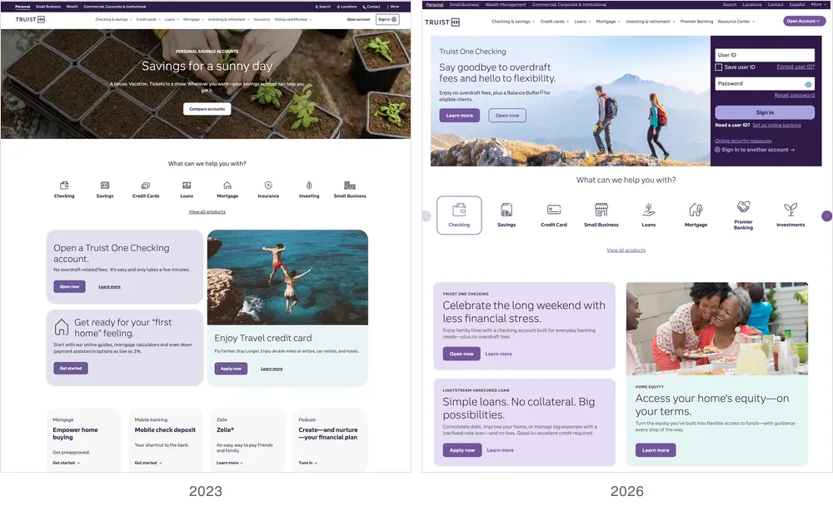Choose the Mortgage house icon in 2023 page
This screenshot has height=506, width=833.
click(227, 186)
